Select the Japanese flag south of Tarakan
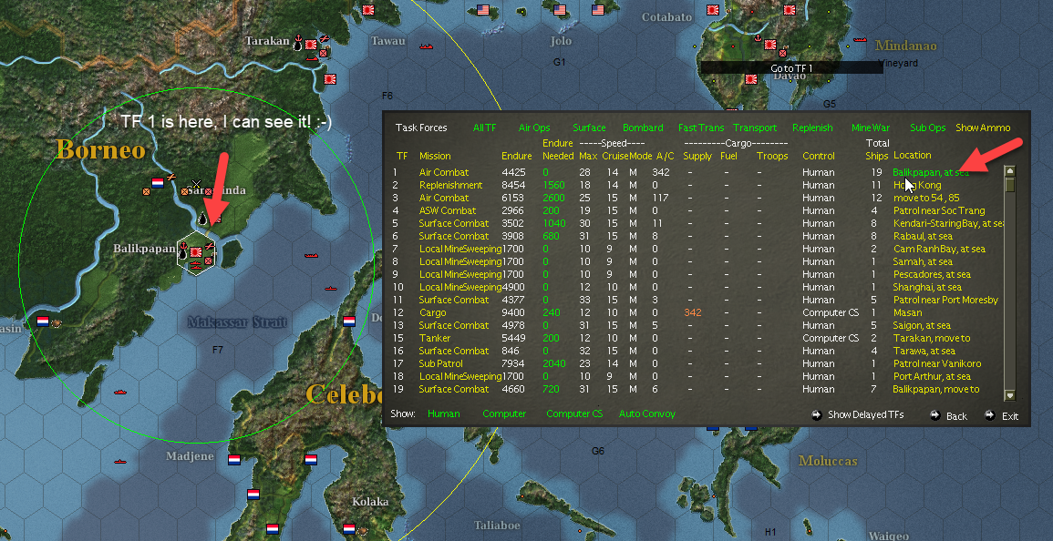This screenshot has height=541, width=1053. click(x=330, y=77)
